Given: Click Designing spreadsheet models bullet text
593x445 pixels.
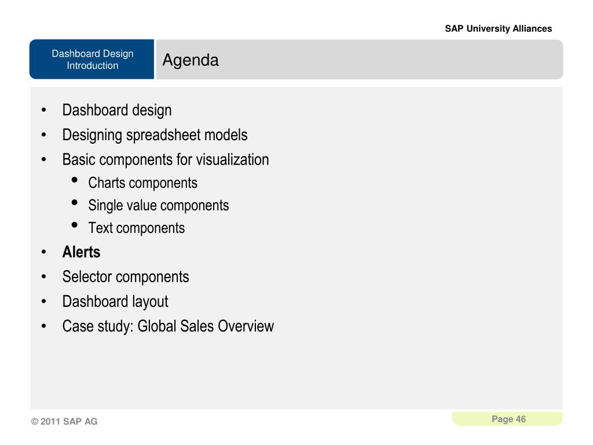Looking at the screenshot, I should click(155, 134).
